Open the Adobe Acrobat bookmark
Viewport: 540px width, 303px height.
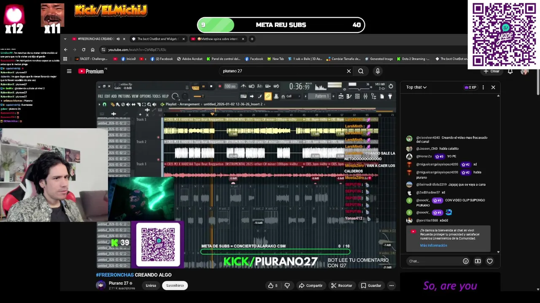tap(190, 59)
